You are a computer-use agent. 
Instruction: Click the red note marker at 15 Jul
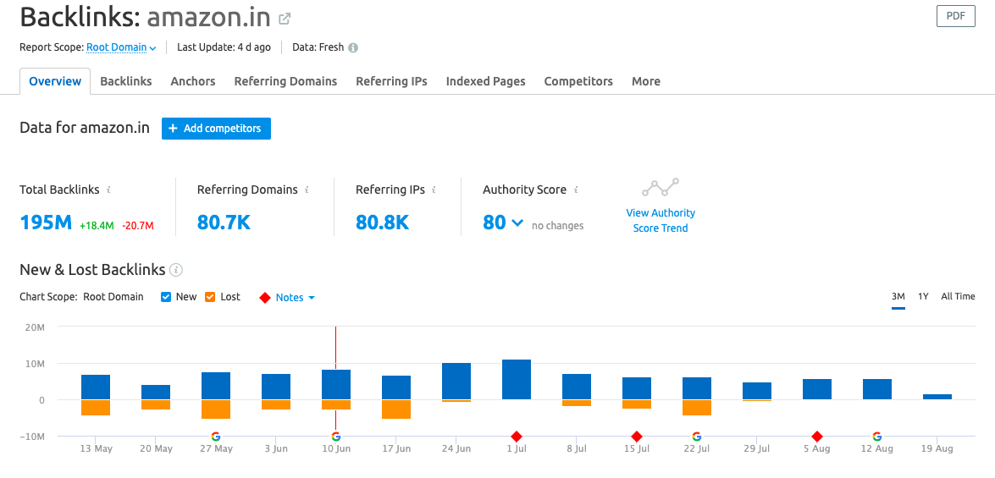pyautogui.click(x=637, y=437)
